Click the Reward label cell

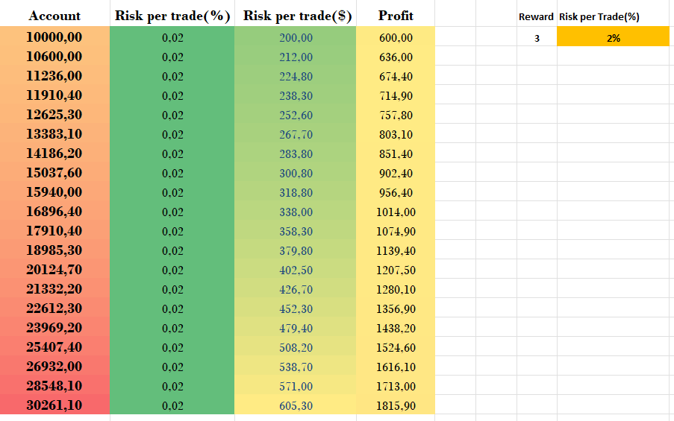536,16
